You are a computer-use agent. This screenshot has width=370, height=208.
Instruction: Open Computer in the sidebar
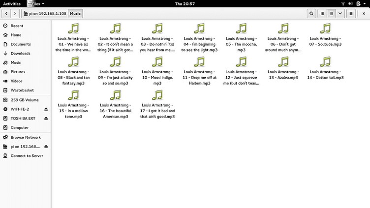25,127
